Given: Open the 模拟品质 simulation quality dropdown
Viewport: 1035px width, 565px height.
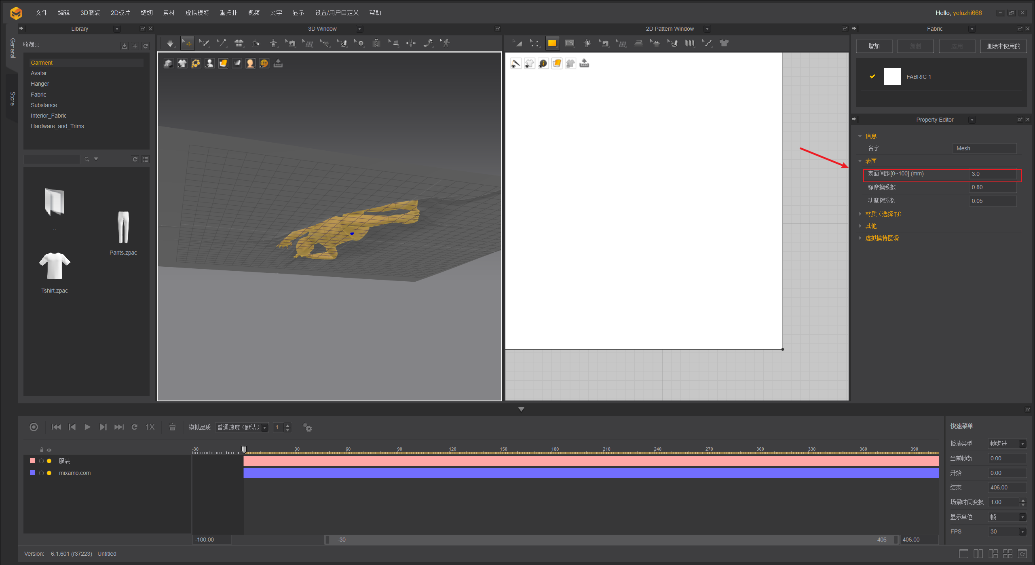Looking at the screenshot, I should pos(242,427).
